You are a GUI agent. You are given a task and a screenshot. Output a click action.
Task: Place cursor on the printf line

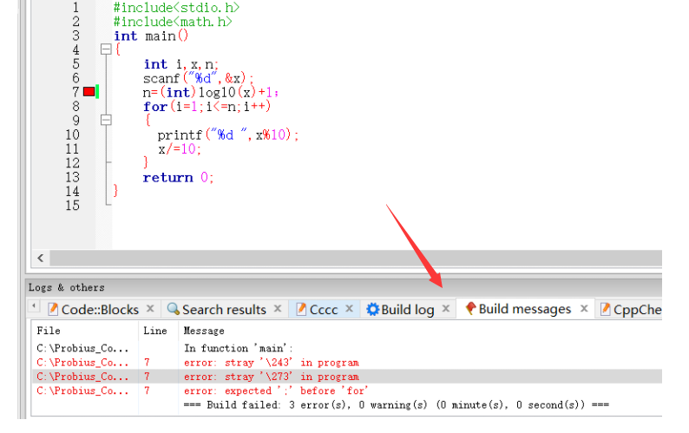tap(228, 135)
